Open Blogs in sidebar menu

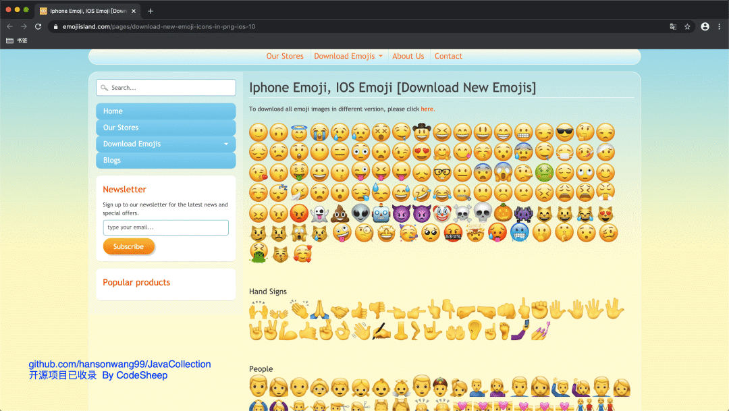point(166,160)
